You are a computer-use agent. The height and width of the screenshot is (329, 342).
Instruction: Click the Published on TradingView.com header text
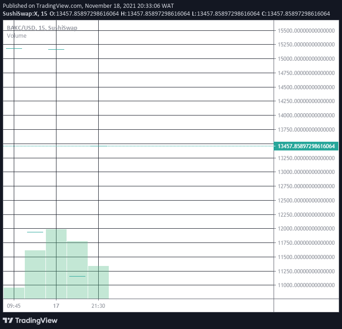point(88,6)
